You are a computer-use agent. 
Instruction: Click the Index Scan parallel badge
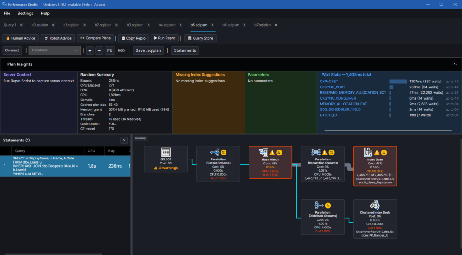click(384, 152)
